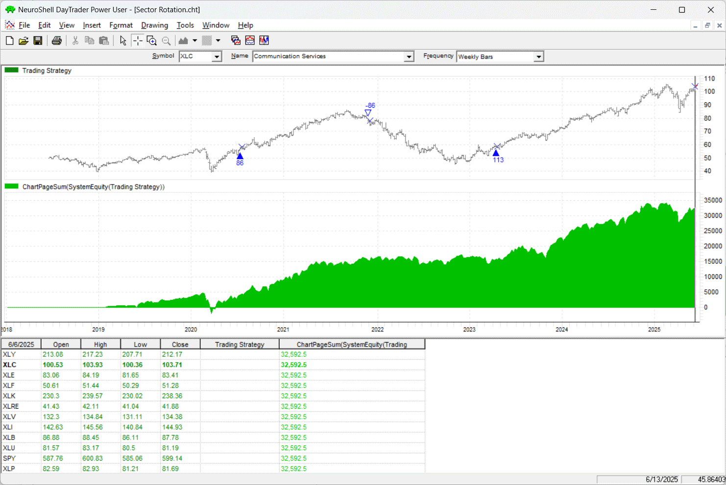
Task: Select the XLE row in table
Action: 9,375
